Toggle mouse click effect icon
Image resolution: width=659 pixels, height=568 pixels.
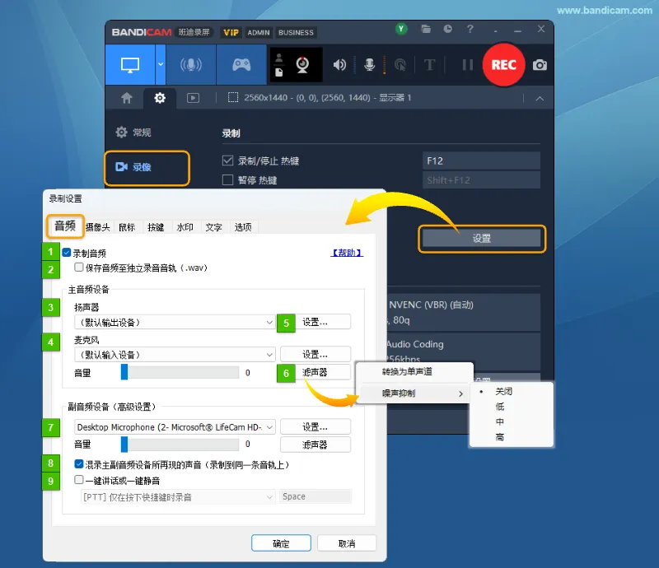coord(400,65)
